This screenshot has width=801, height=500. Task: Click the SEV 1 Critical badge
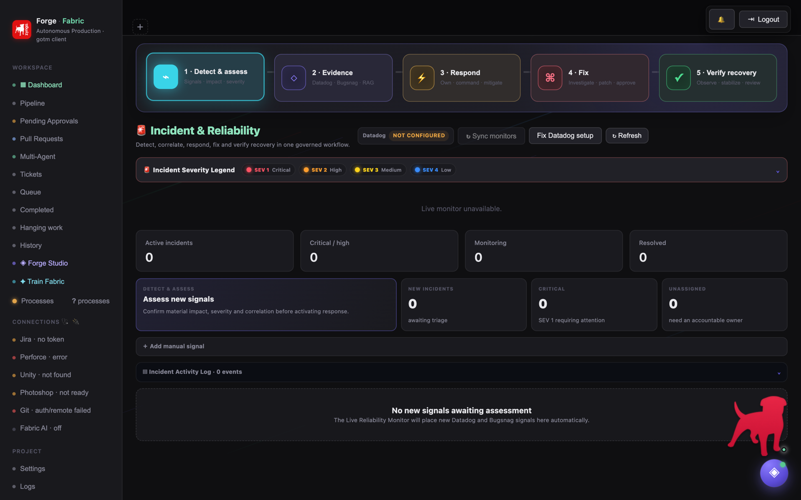268,170
